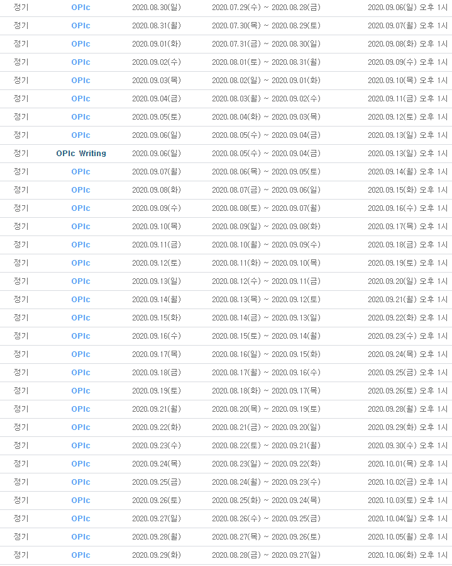Open the OPIc link for 2020.09.29(화) test

(x=80, y=555)
